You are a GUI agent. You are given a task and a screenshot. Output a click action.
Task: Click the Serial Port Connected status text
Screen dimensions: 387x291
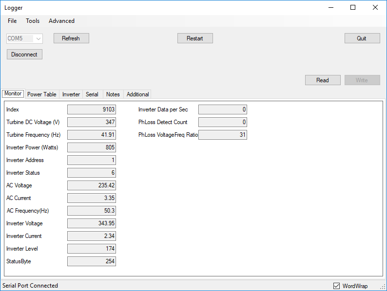[30, 286]
